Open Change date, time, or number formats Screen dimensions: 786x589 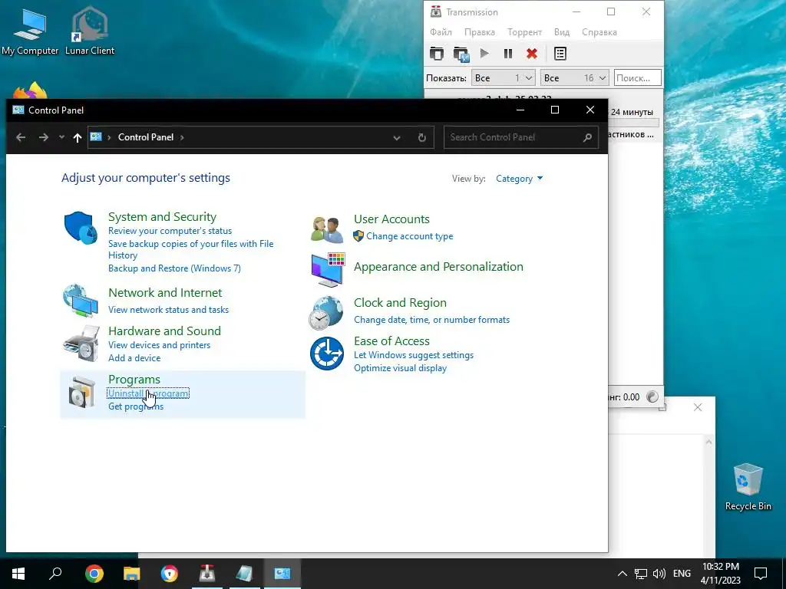pyautogui.click(x=431, y=320)
